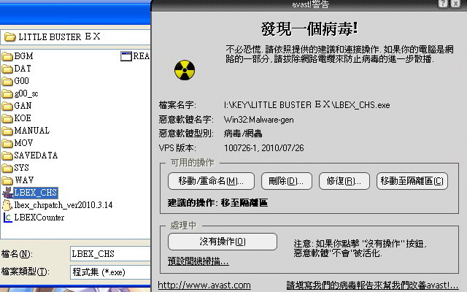This screenshot has height=292, width=467.
Task: Select the SAVEDATA folder name
Action: 36,155
